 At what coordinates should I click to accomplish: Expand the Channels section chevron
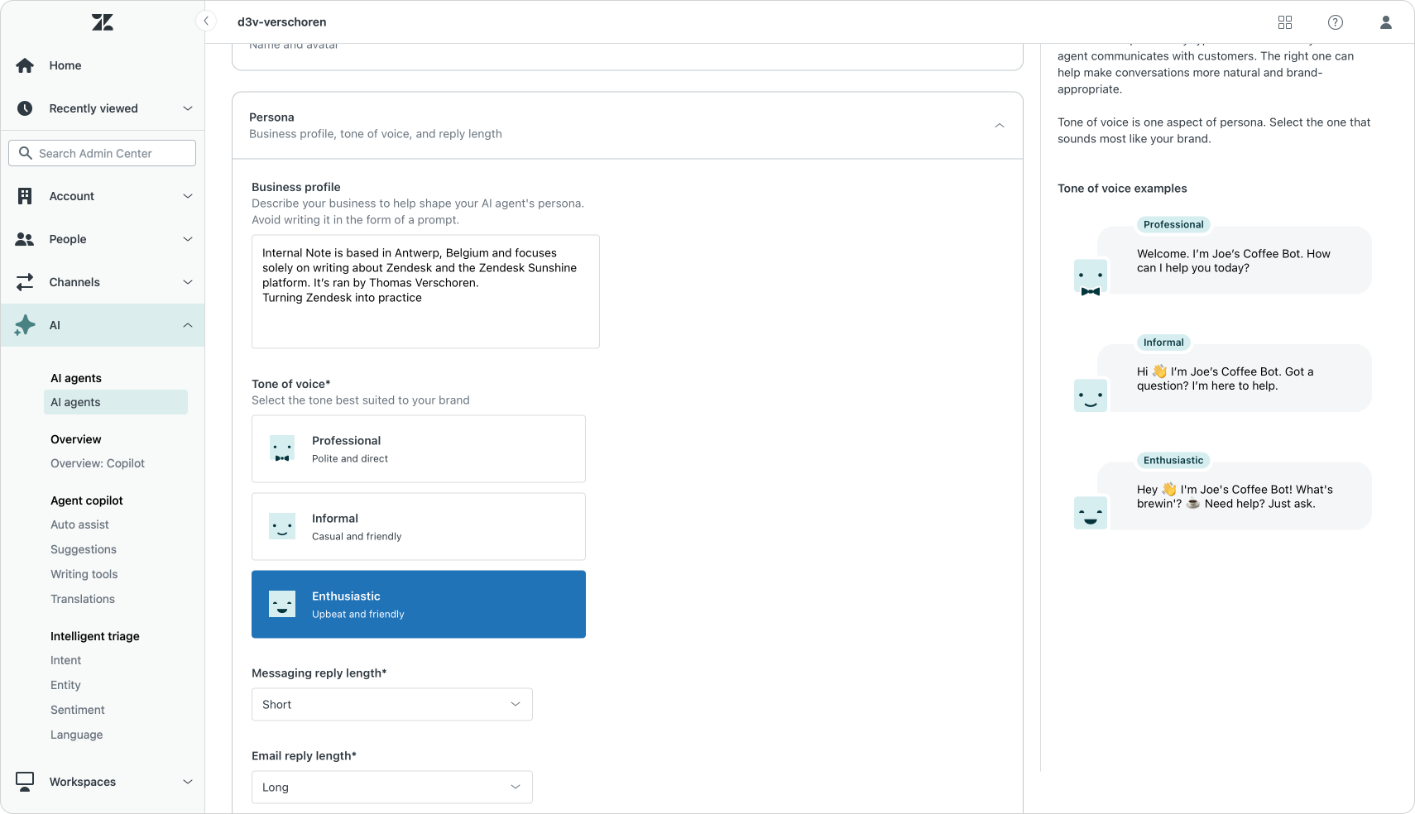click(188, 282)
